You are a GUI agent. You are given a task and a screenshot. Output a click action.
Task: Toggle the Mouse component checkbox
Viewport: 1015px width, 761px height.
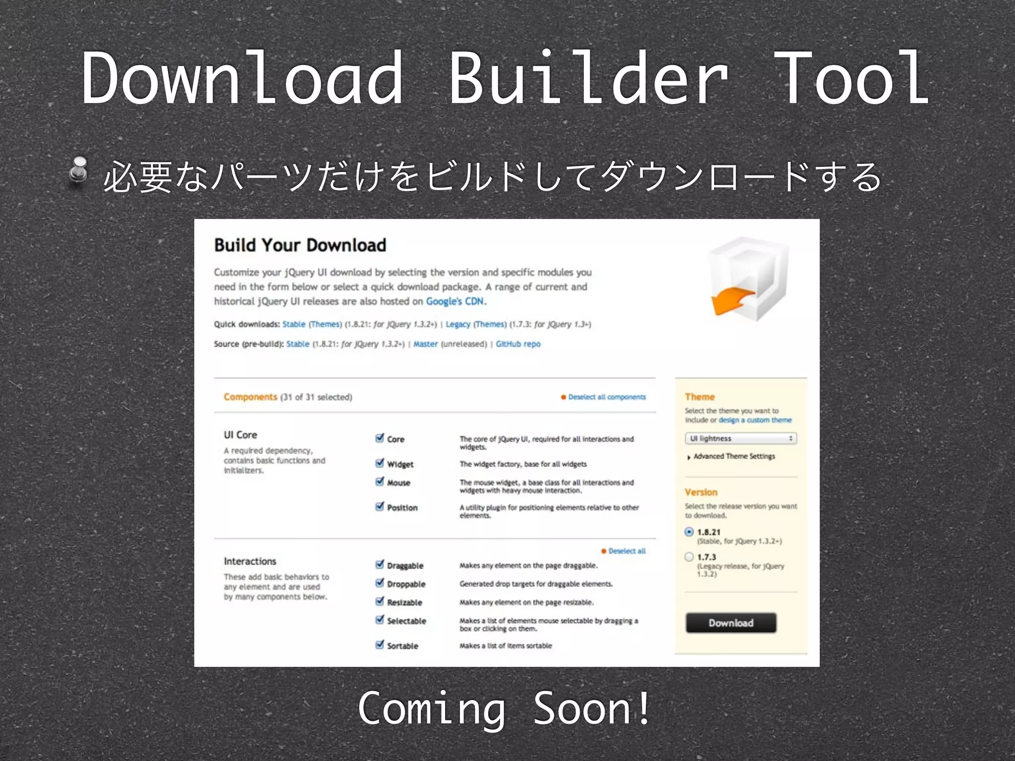pyautogui.click(x=380, y=482)
